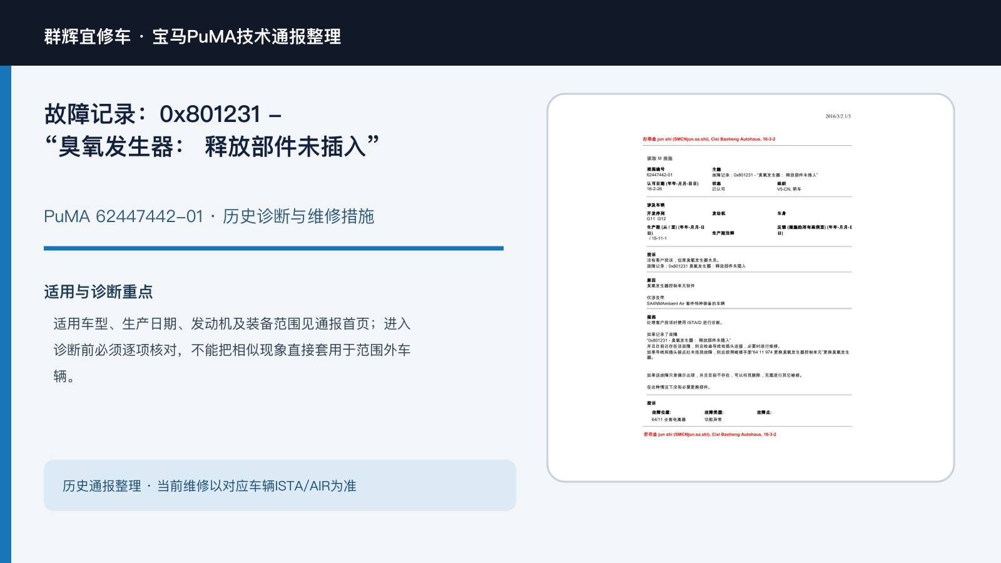Open the embedded PuMA document thumbnail
The width and height of the screenshot is (1001, 563).
(751, 288)
